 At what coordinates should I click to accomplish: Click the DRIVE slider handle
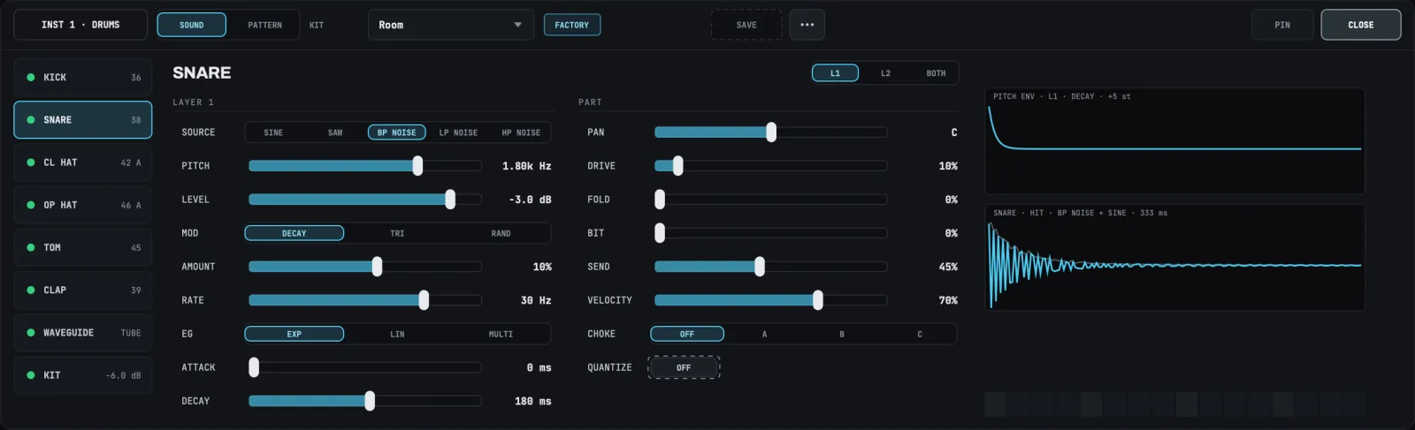coord(677,166)
